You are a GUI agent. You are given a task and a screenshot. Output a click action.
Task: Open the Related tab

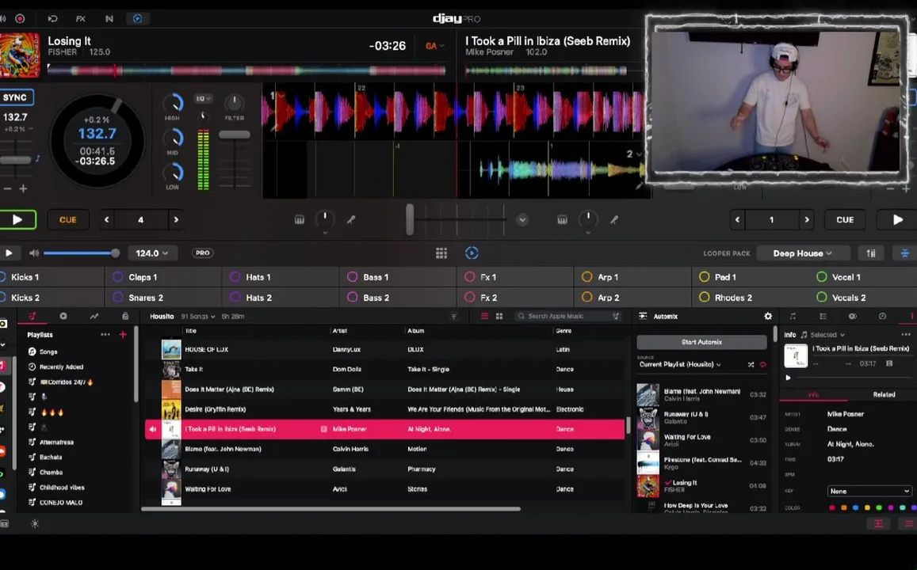[884, 395]
